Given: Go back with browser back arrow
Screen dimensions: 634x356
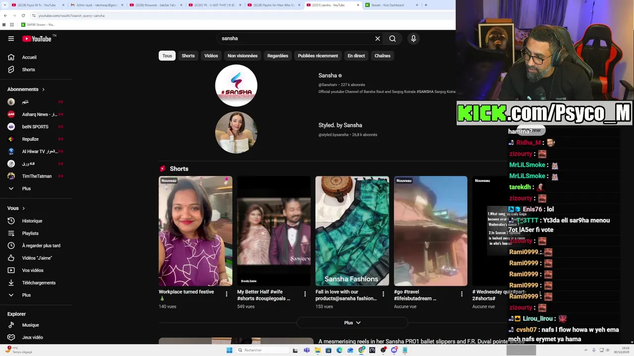Looking at the screenshot, I should (5, 16).
